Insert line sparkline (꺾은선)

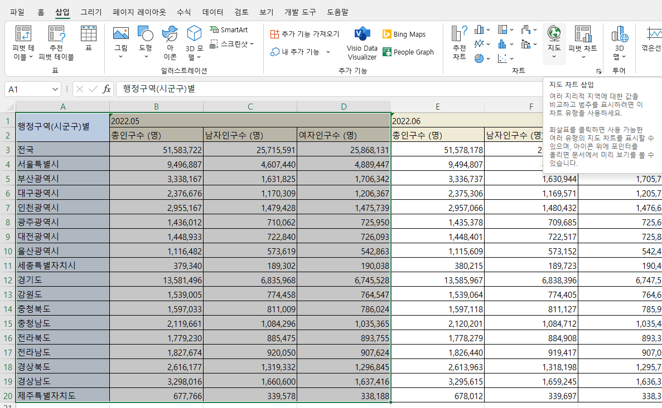[653, 39]
